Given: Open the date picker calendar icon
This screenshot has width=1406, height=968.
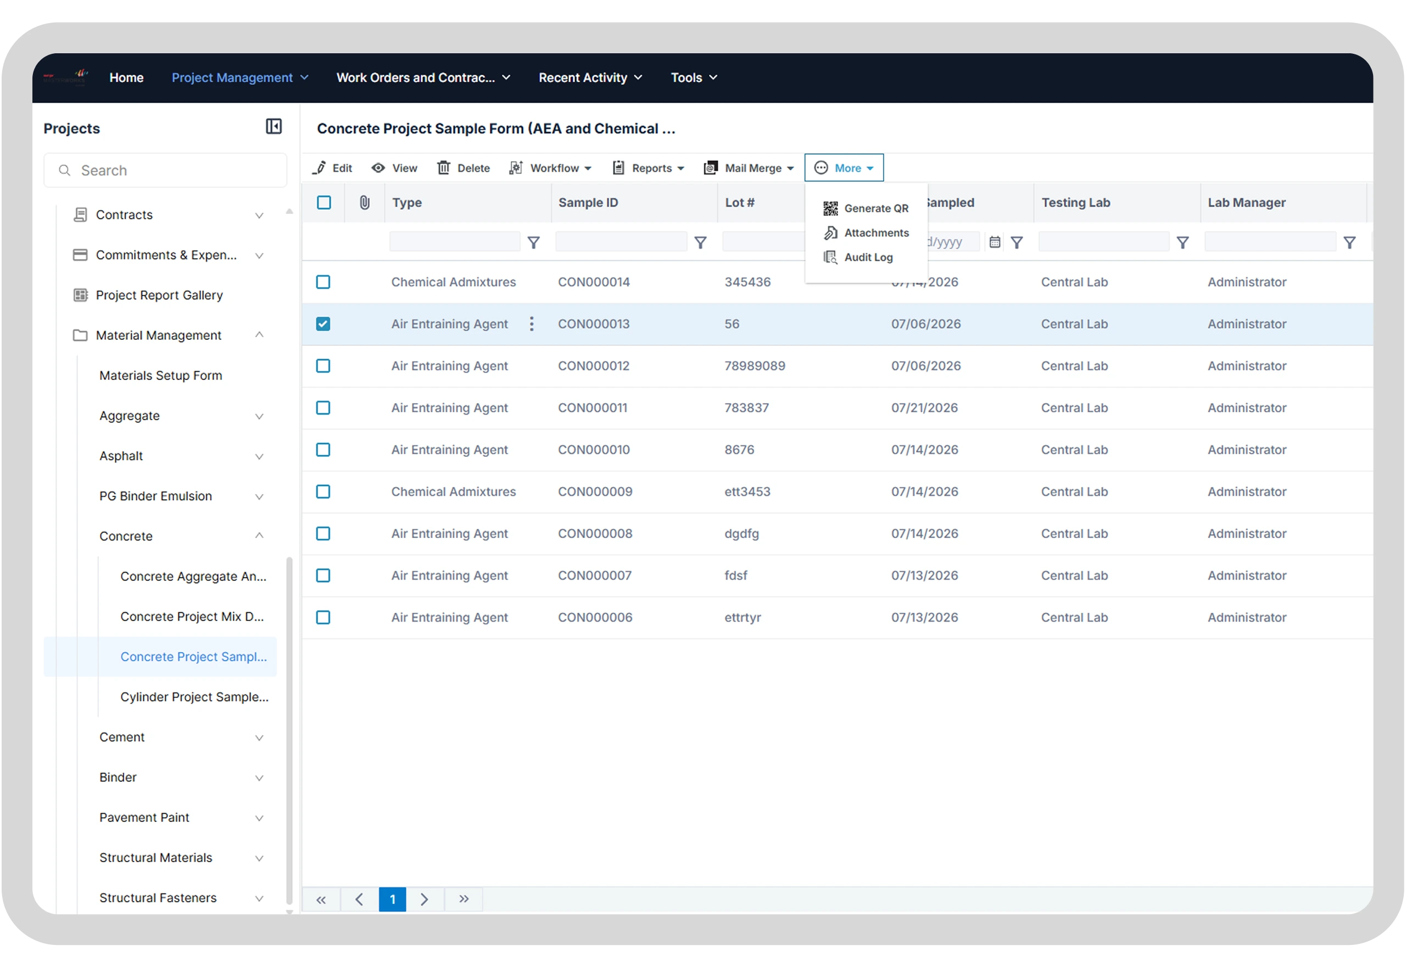Looking at the screenshot, I should click(995, 242).
